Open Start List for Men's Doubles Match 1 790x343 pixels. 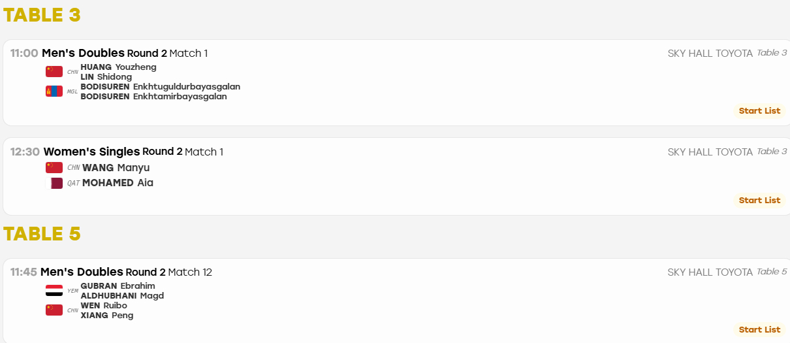tap(759, 110)
